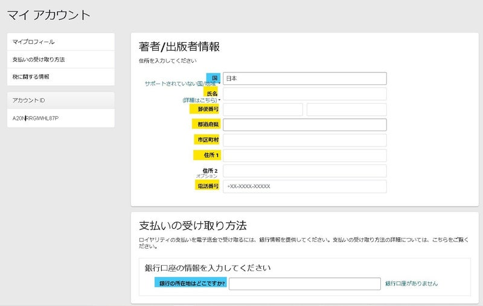The height and width of the screenshot is (306, 483).
Task: Click the 氏名 input field
Action: pos(304,94)
